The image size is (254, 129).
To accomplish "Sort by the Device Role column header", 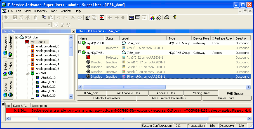I will 201,38.
